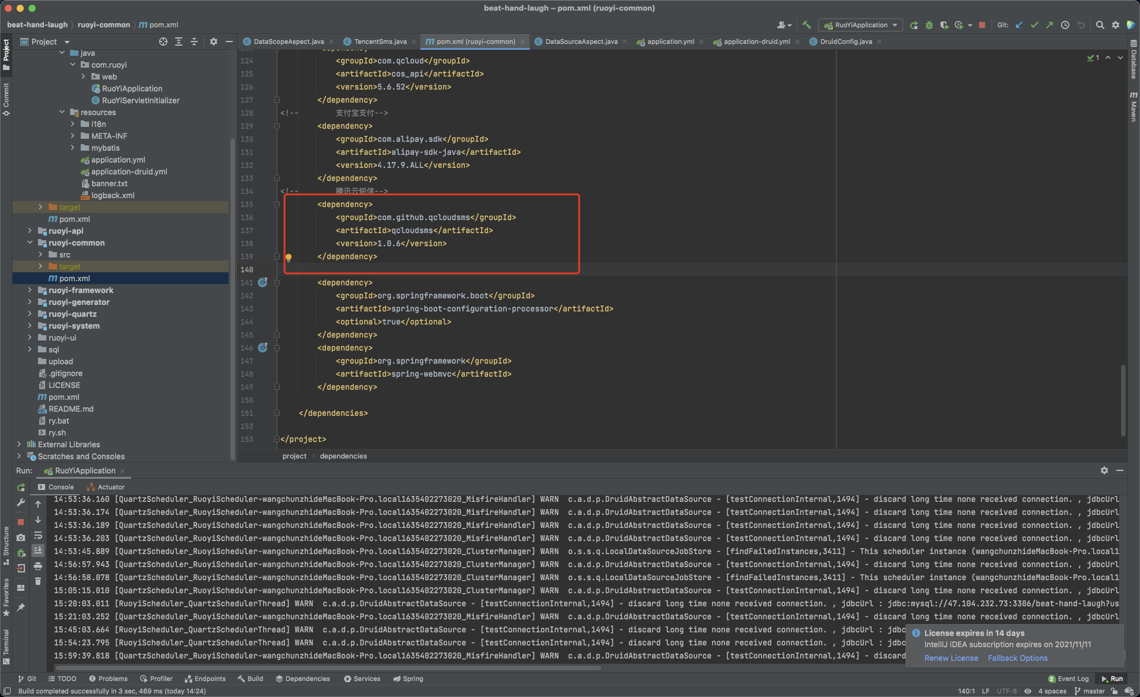Click the Search Everywhere magnifier icon

click(x=1100, y=25)
